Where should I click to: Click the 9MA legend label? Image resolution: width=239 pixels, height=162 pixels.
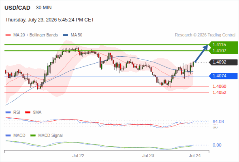click(37, 113)
